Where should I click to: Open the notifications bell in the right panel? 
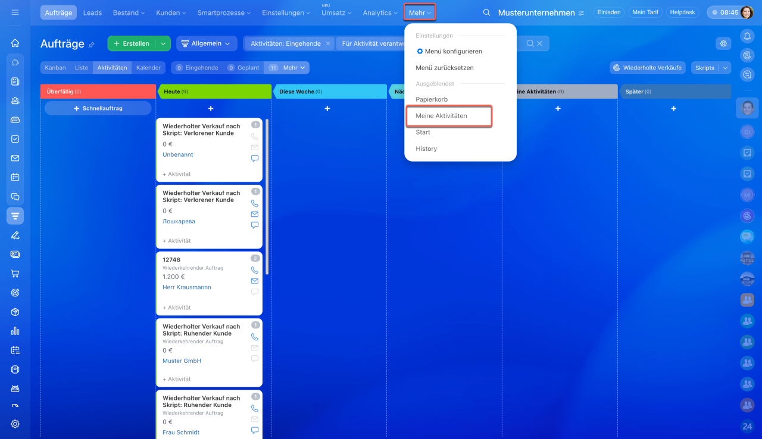747,36
